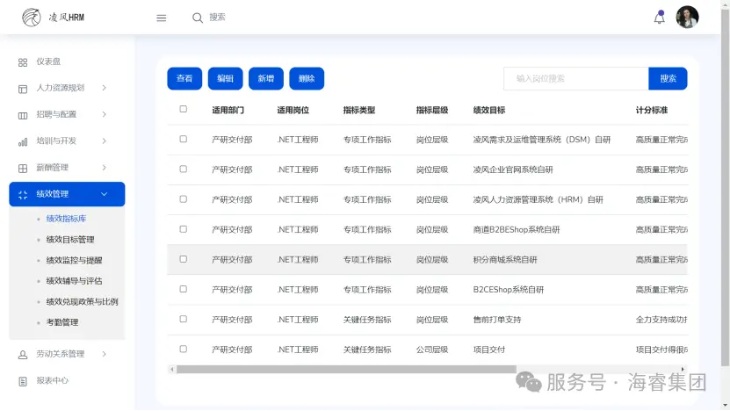Image resolution: width=730 pixels, height=411 pixels.
Task: Toggle the select-all checkbox in table header
Action: [184, 110]
